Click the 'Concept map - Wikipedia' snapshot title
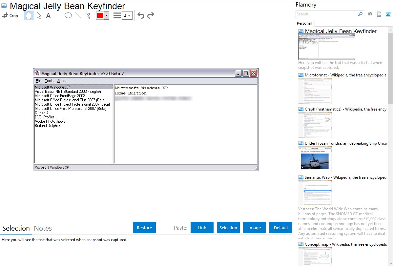 345,244
